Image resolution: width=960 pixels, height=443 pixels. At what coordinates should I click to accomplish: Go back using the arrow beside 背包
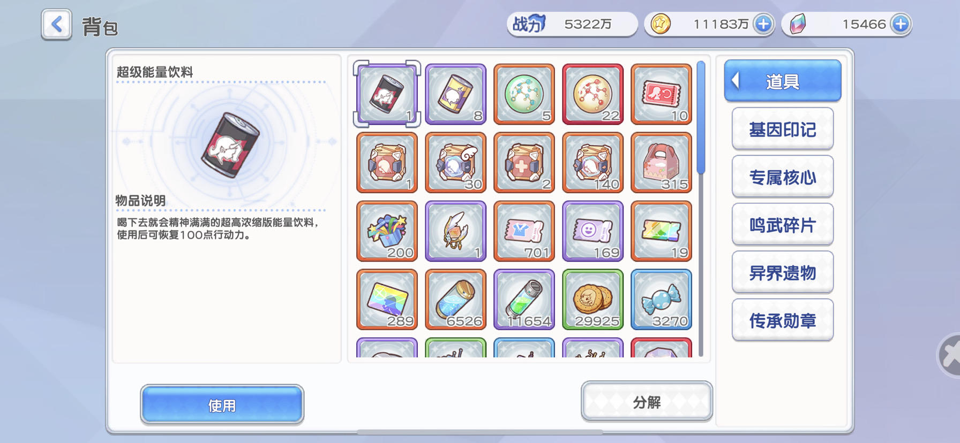click(x=56, y=25)
